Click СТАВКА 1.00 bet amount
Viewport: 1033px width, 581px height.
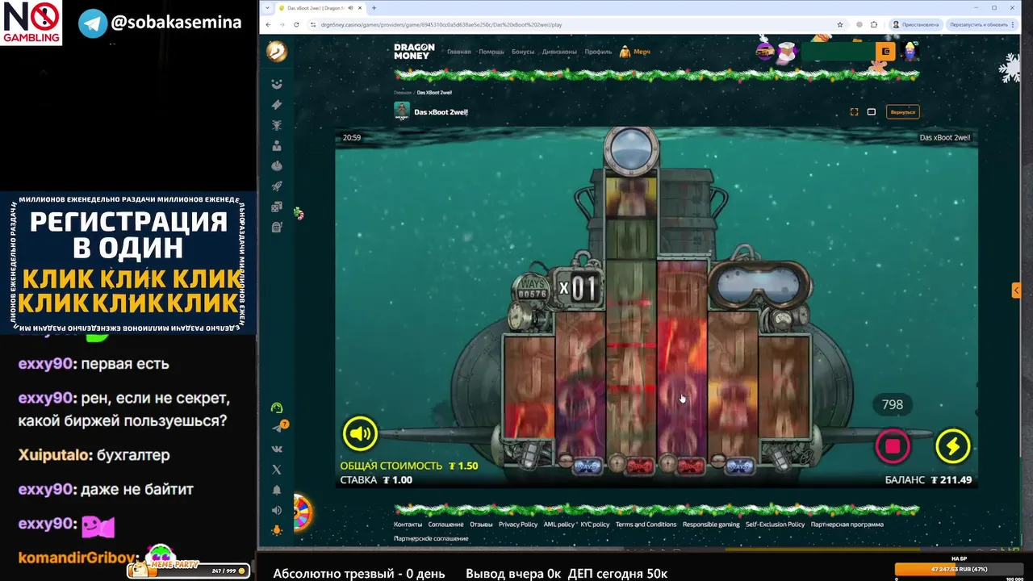point(376,479)
